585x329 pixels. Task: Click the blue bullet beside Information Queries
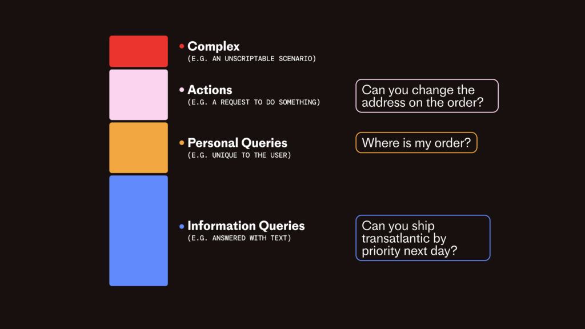pos(182,226)
